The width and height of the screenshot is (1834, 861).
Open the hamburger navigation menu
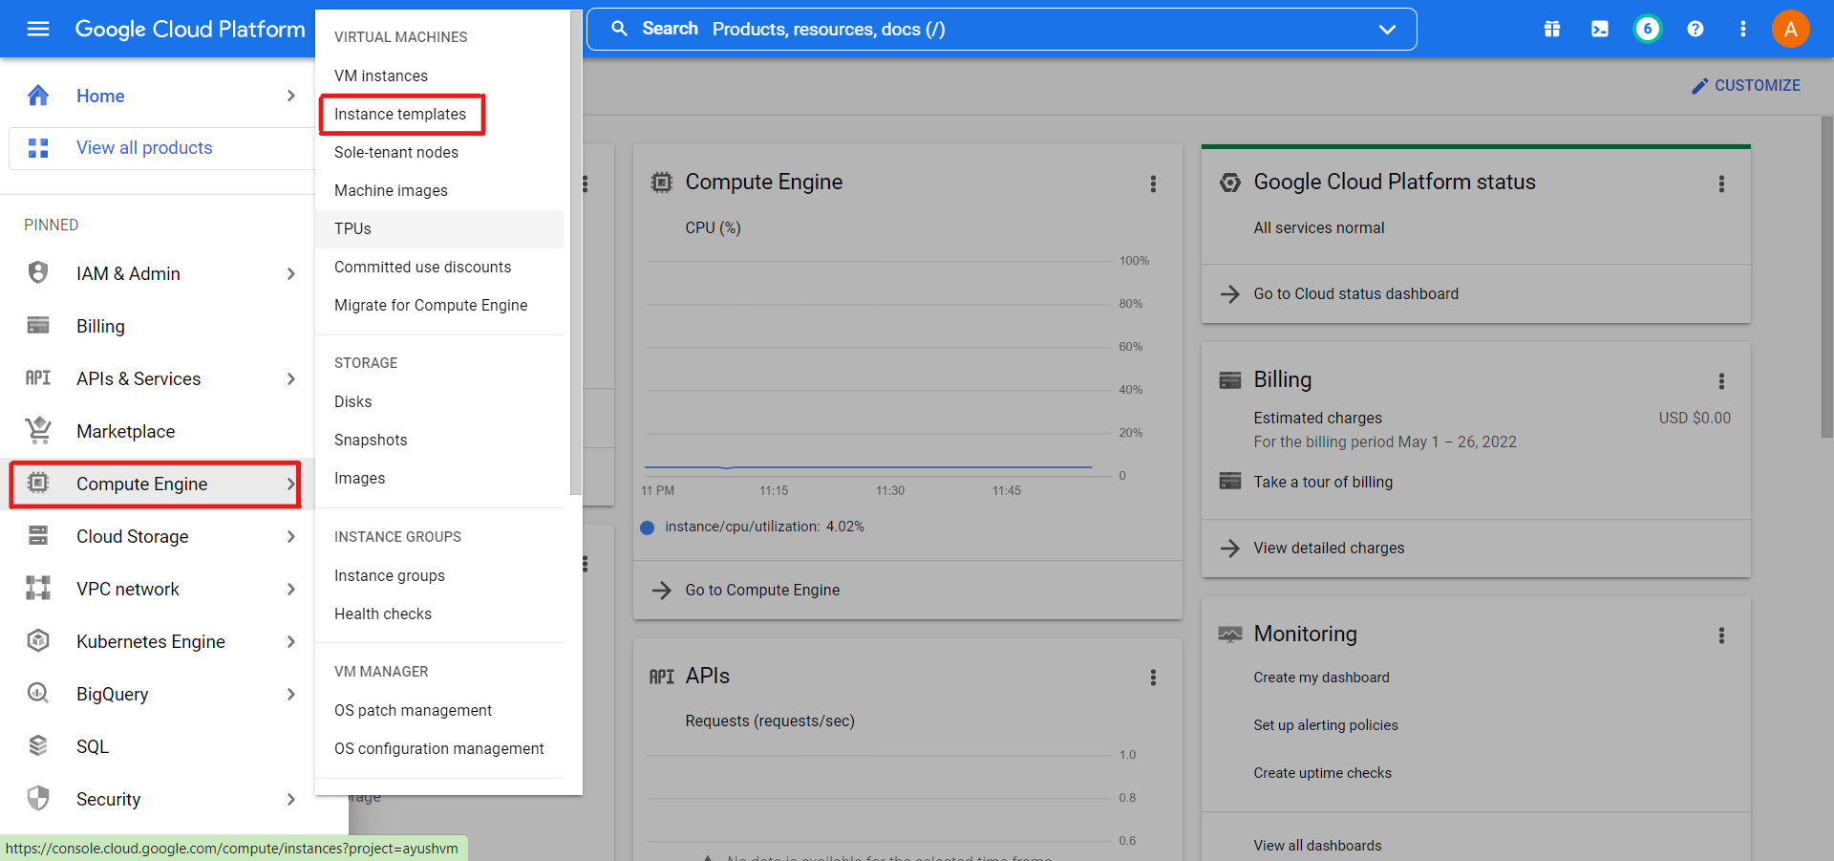(38, 29)
